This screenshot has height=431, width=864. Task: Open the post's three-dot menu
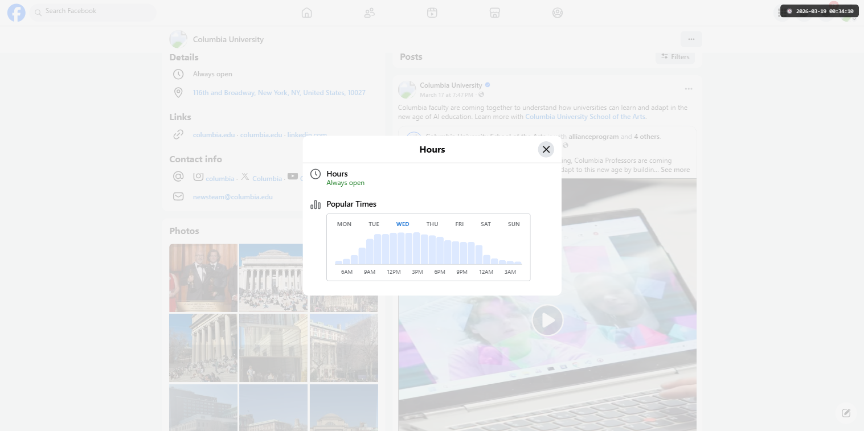point(689,89)
